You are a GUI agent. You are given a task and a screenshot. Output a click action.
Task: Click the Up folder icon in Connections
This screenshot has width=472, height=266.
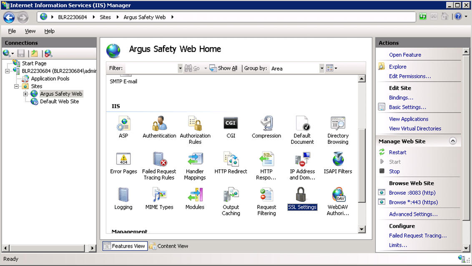[35, 53]
